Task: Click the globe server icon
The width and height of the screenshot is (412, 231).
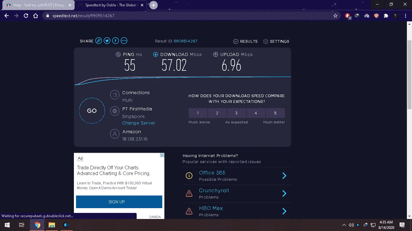Action: [115, 111]
